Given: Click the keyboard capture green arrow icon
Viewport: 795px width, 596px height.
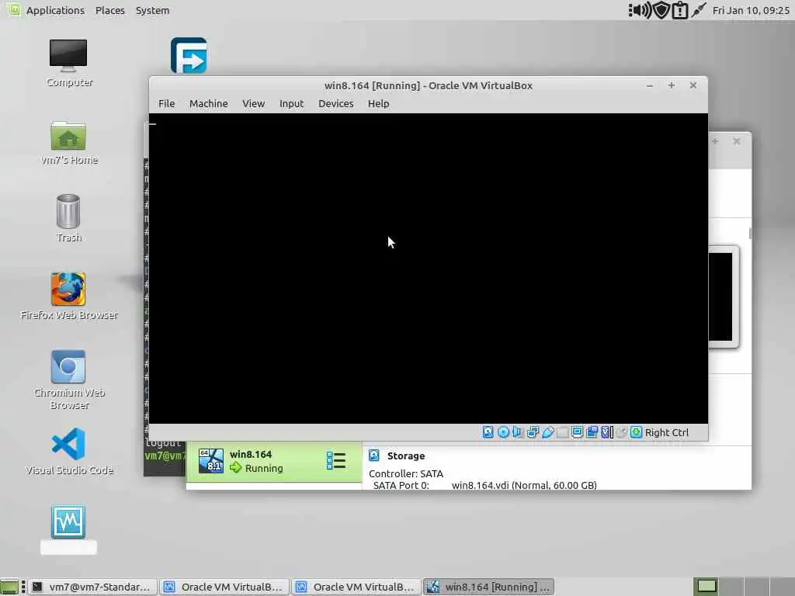Looking at the screenshot, I should (637, 432).
